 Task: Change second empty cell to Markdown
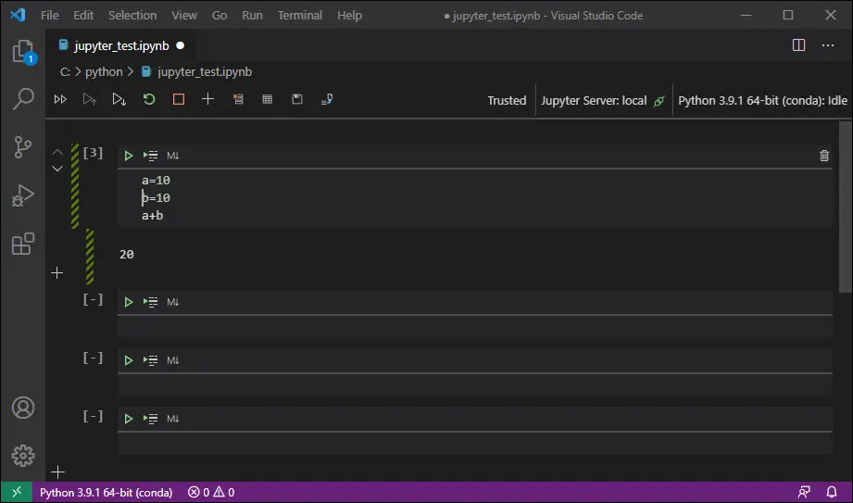(x=173, y=360)
